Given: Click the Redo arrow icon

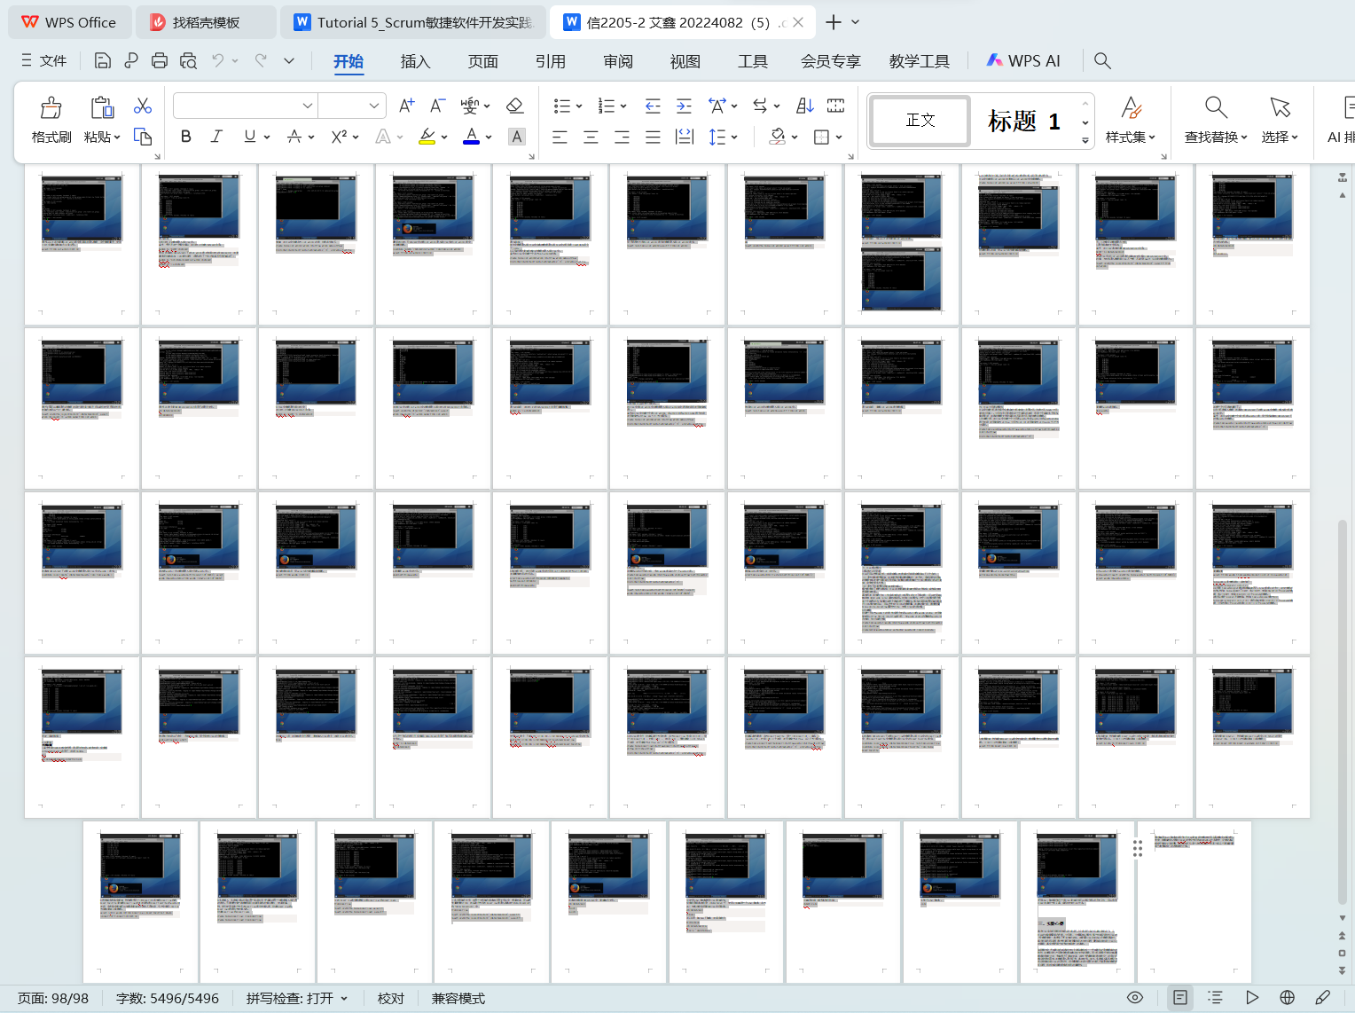Looking at the screenshot, I should tap(261, 60).
